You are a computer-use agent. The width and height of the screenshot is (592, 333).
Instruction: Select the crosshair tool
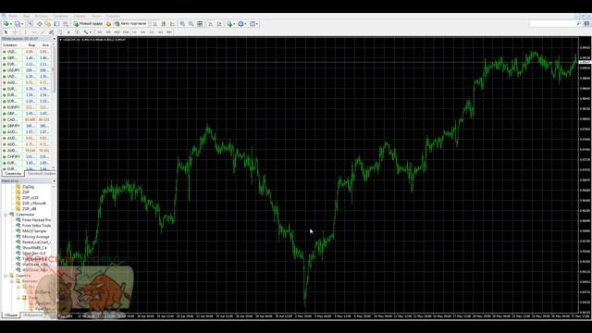15,32
